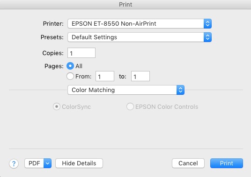
Task: Click the blue Print button
Action: (227, 163)
